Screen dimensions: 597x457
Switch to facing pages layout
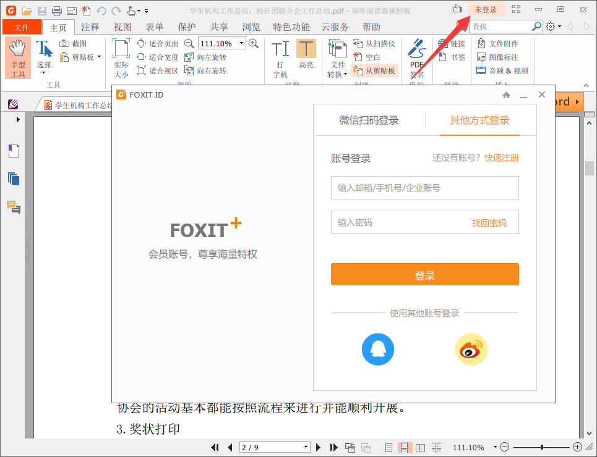point(420,448)
